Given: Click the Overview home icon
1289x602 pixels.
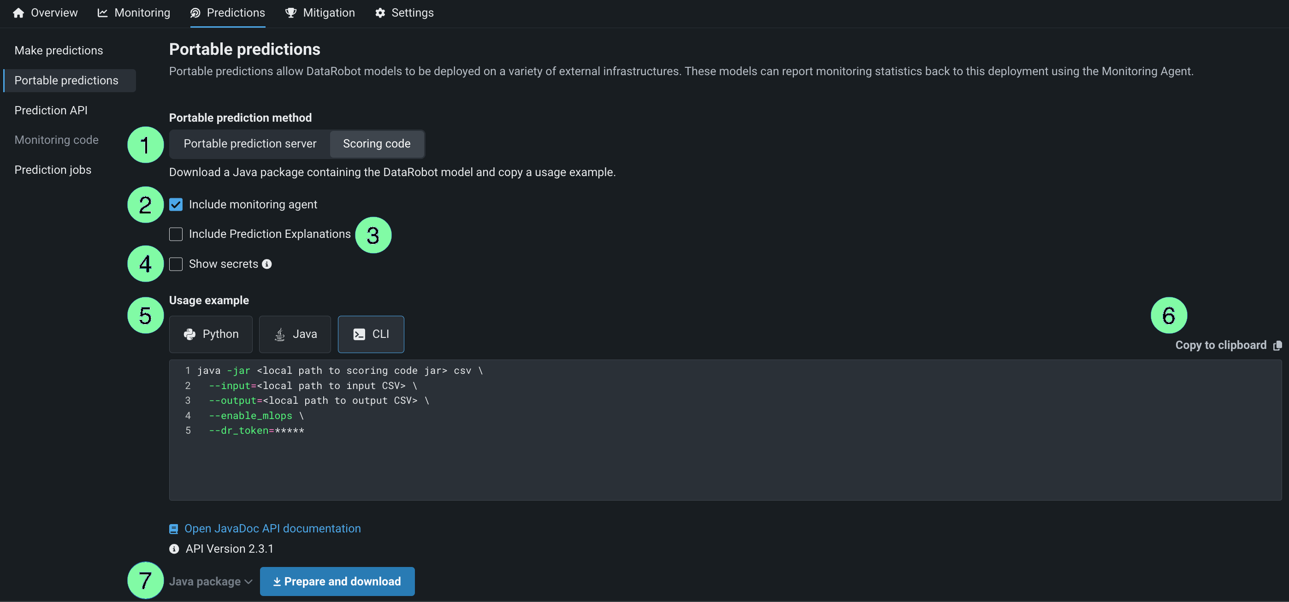Looking at the screenshot, I should 18,13.
